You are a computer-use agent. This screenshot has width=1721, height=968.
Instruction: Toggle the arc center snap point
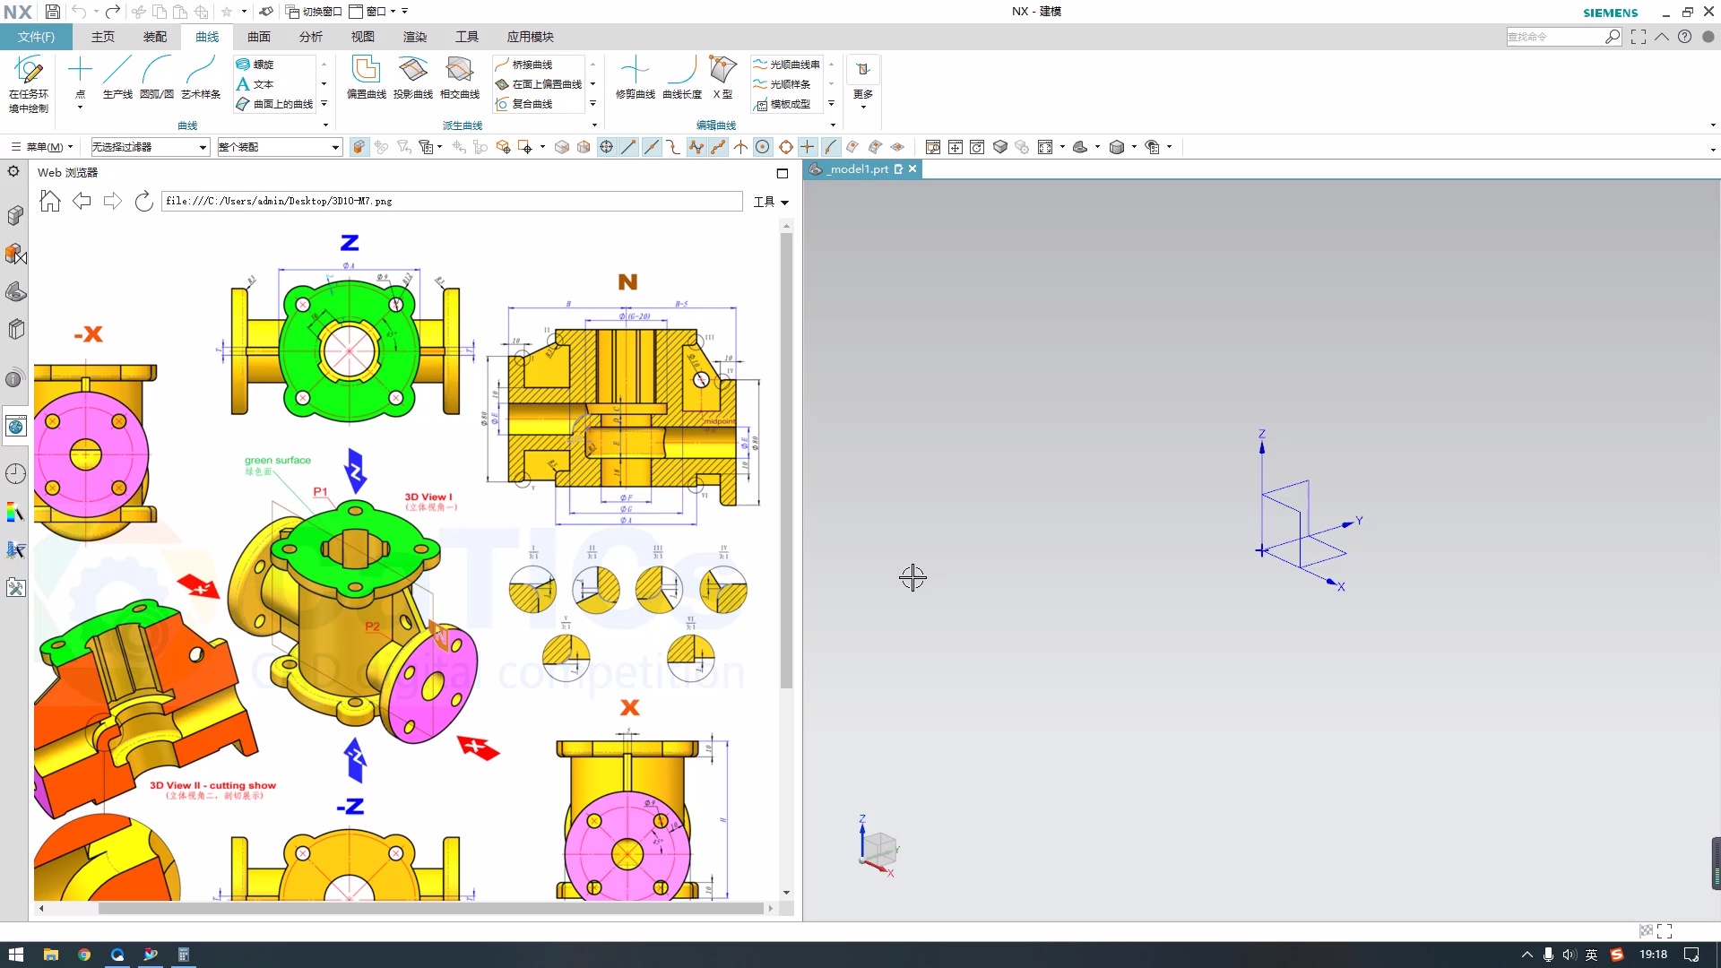[x=763, y=147]
